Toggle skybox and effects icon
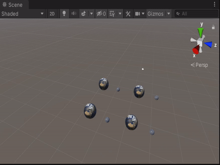 coord(84,14)
